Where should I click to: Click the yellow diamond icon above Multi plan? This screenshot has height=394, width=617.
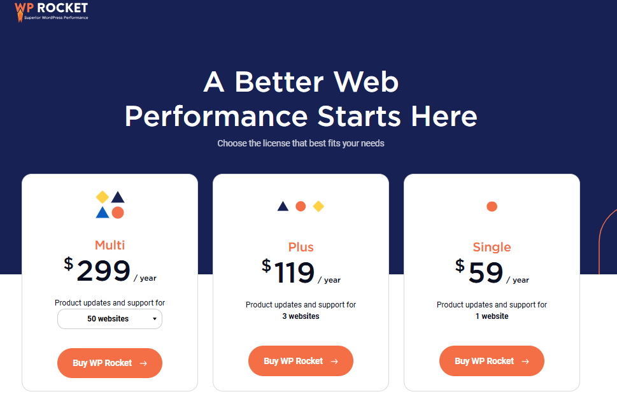pyautogui.click(x=103, y=197)
